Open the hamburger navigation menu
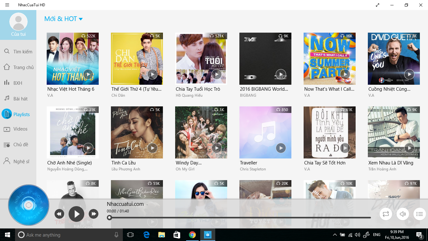The width and height of the screenshot is (428, 241). click(7, 5)
